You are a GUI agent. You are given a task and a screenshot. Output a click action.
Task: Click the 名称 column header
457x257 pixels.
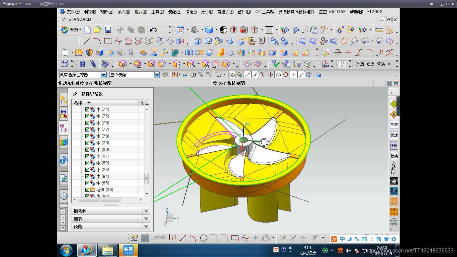105,103
